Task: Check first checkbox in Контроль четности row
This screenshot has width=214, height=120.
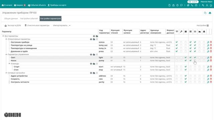Action: click(177, 82)
